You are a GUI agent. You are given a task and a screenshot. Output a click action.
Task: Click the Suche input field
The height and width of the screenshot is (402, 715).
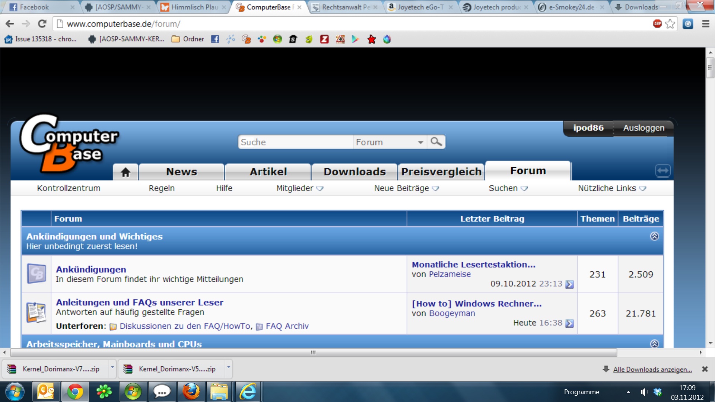(295, 142)
